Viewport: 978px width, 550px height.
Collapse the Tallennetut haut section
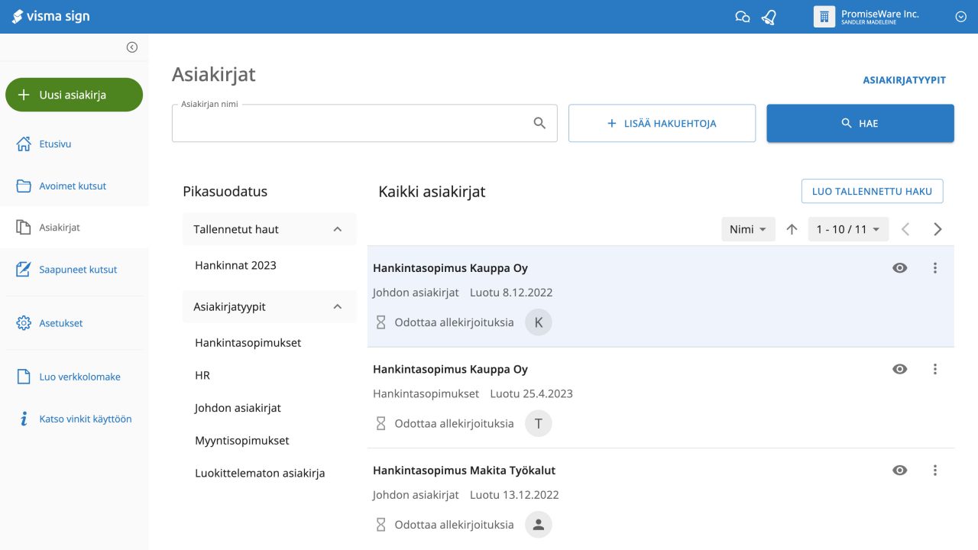(x=338, y=229)
